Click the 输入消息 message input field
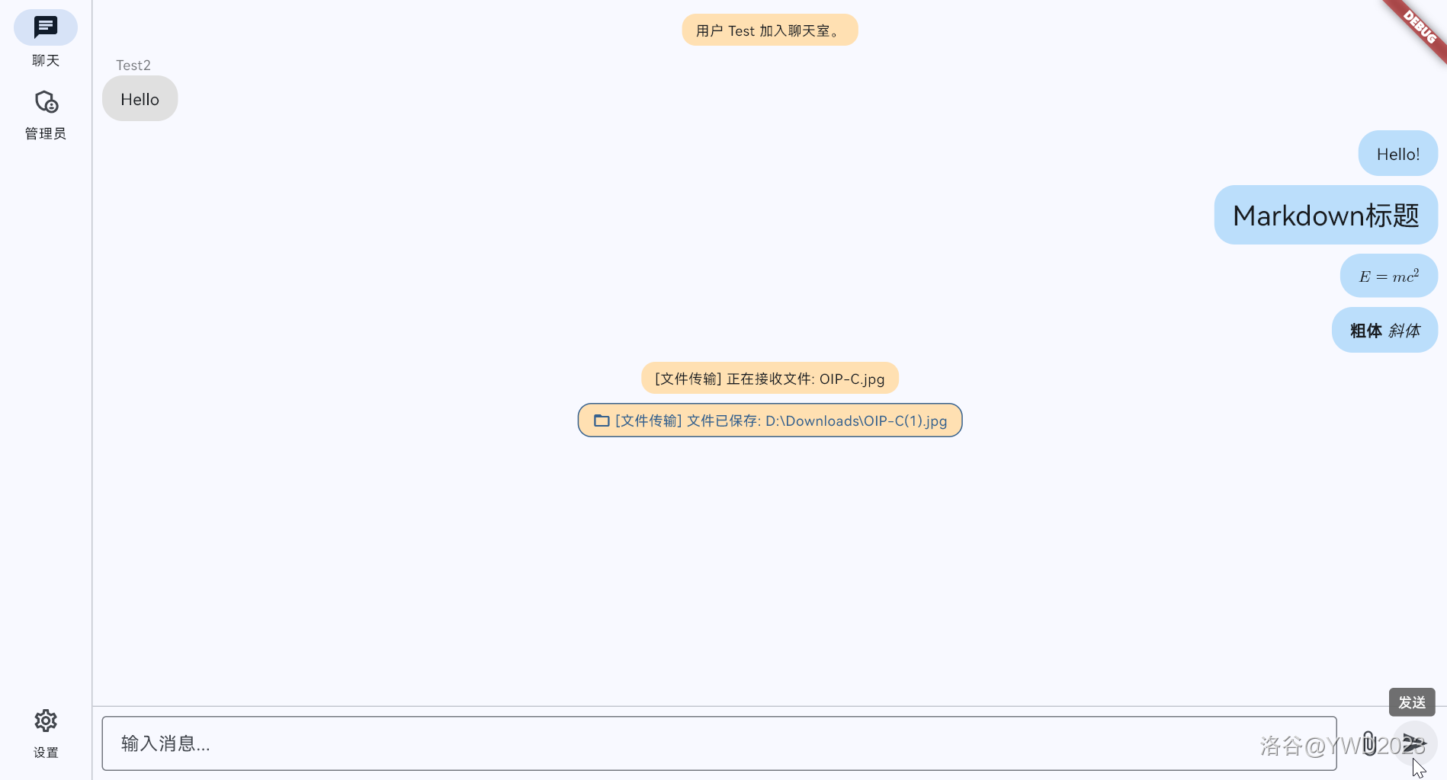Viewport: 1447px width, 780px height. click(719, 743)
